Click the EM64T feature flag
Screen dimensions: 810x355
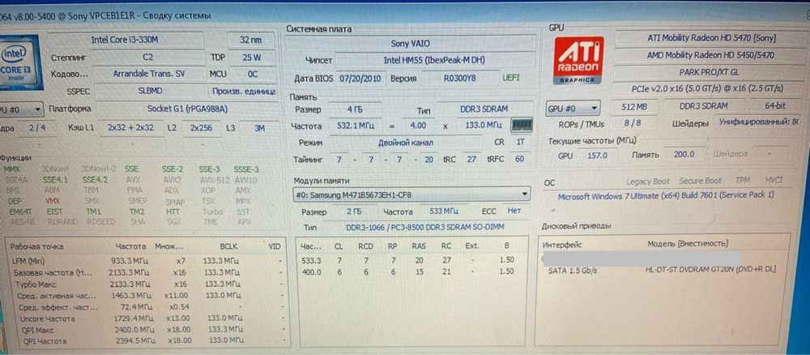coord(19,212)
